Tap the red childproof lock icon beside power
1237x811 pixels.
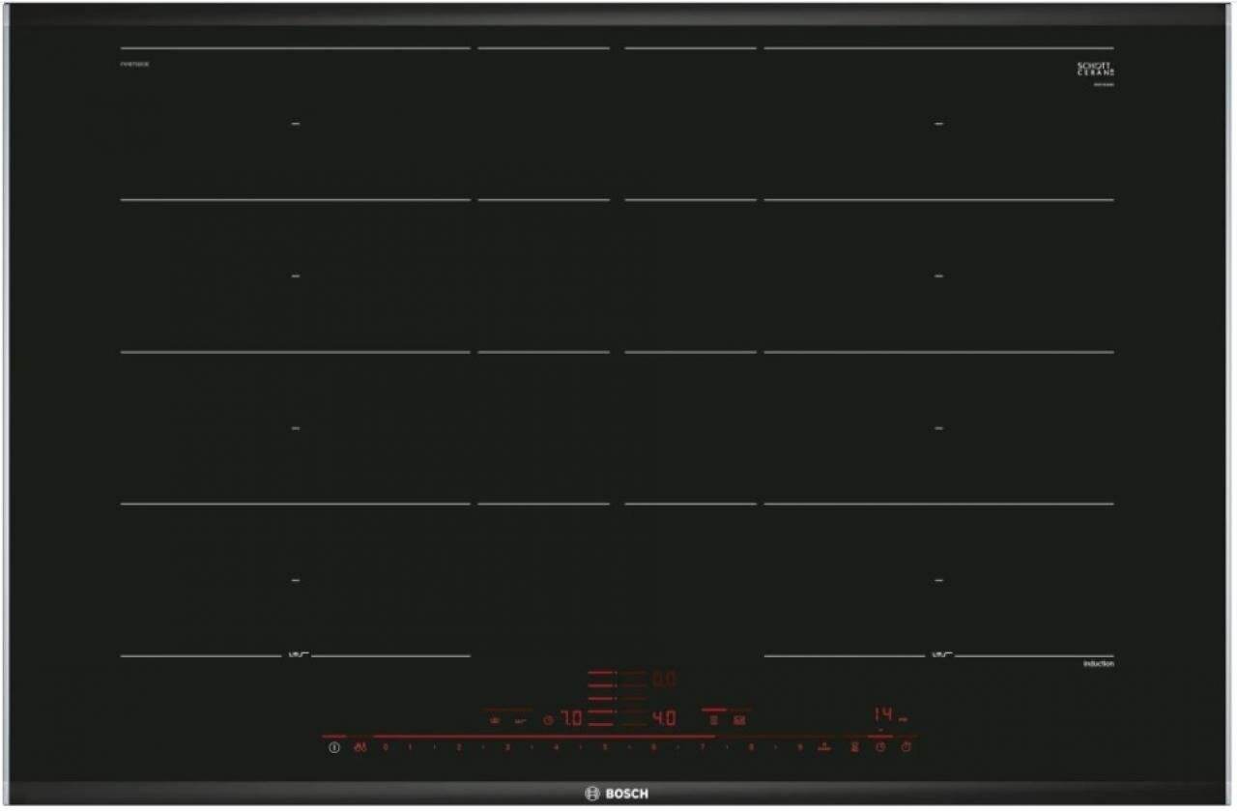pyautogui.click(x=360, y=747)
